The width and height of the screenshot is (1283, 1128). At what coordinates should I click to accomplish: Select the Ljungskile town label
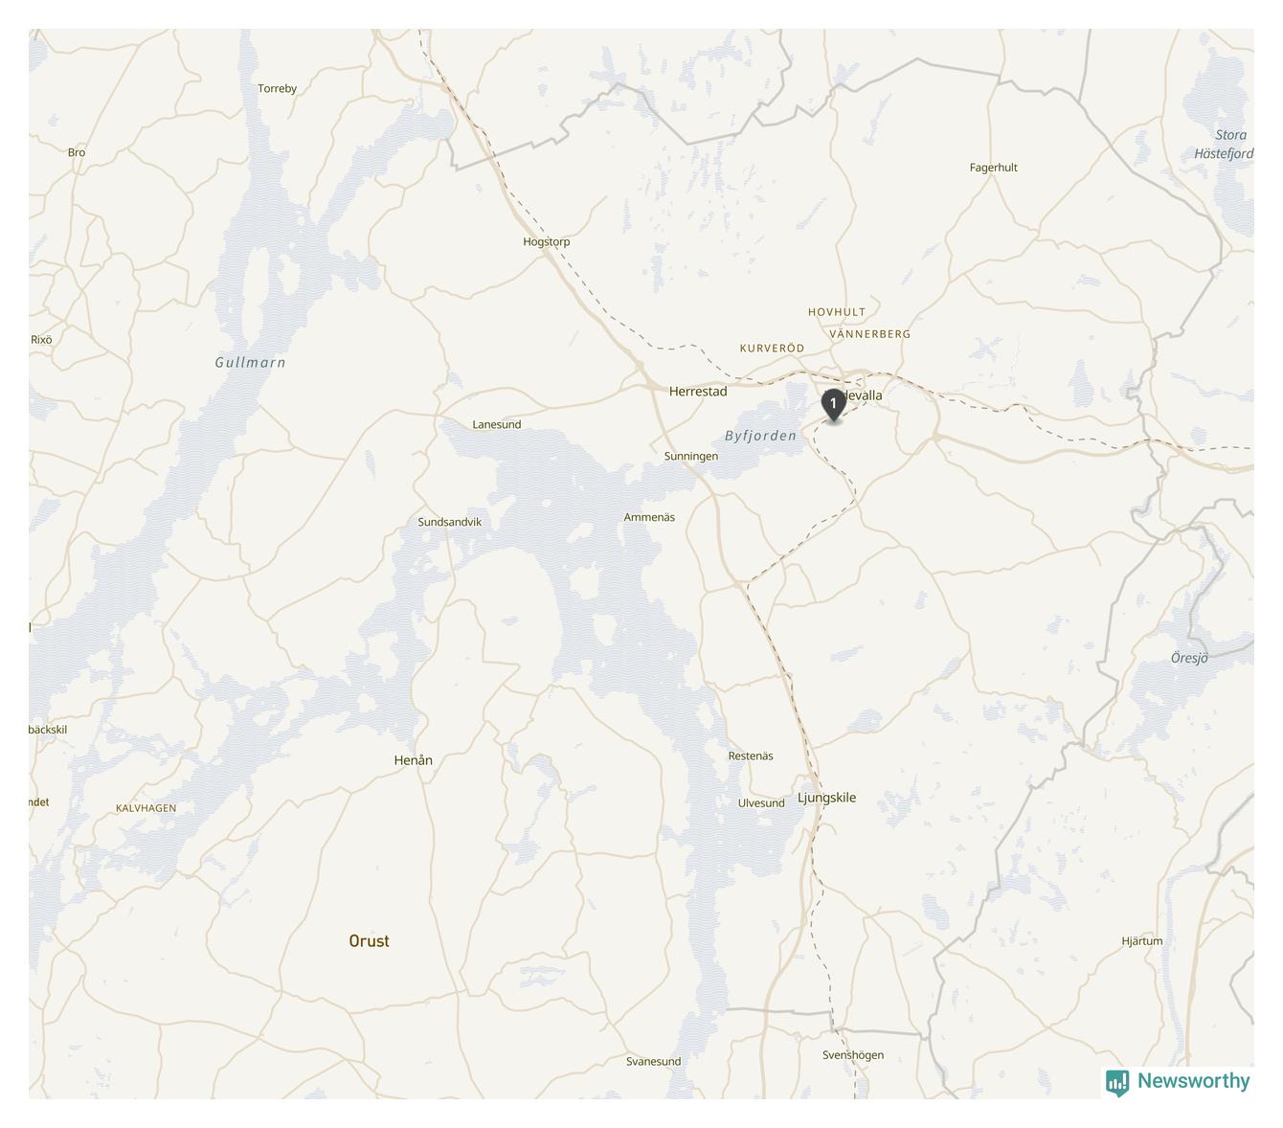coord(827,798)
